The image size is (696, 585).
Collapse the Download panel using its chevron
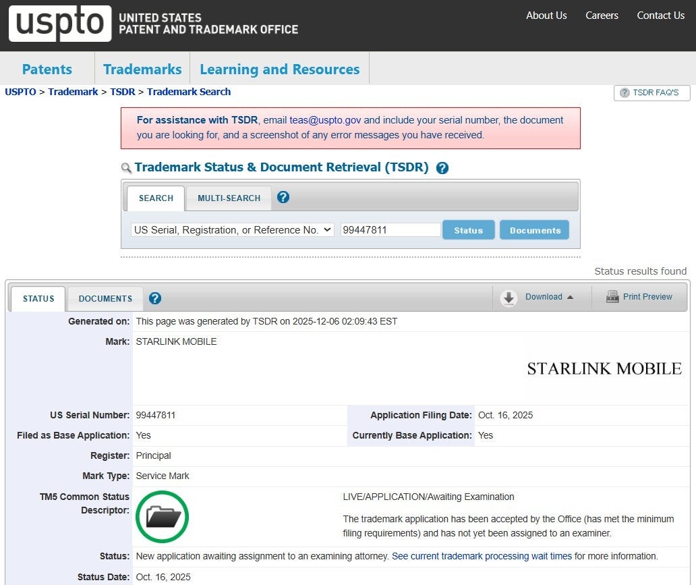click(x=571, y=297)
